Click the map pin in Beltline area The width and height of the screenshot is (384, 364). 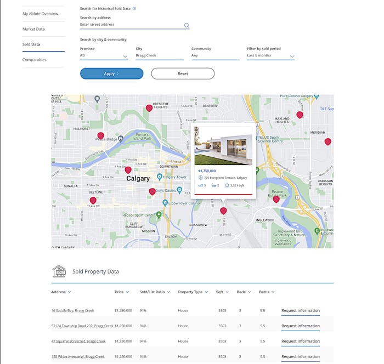93,201
